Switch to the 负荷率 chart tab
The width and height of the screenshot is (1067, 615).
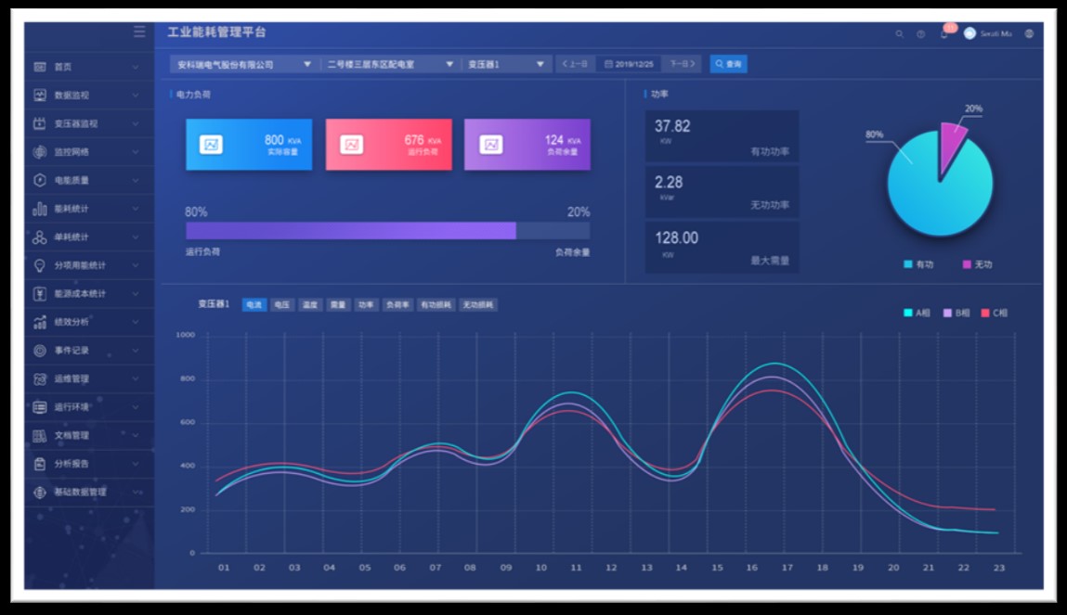[x=397, y=304]
